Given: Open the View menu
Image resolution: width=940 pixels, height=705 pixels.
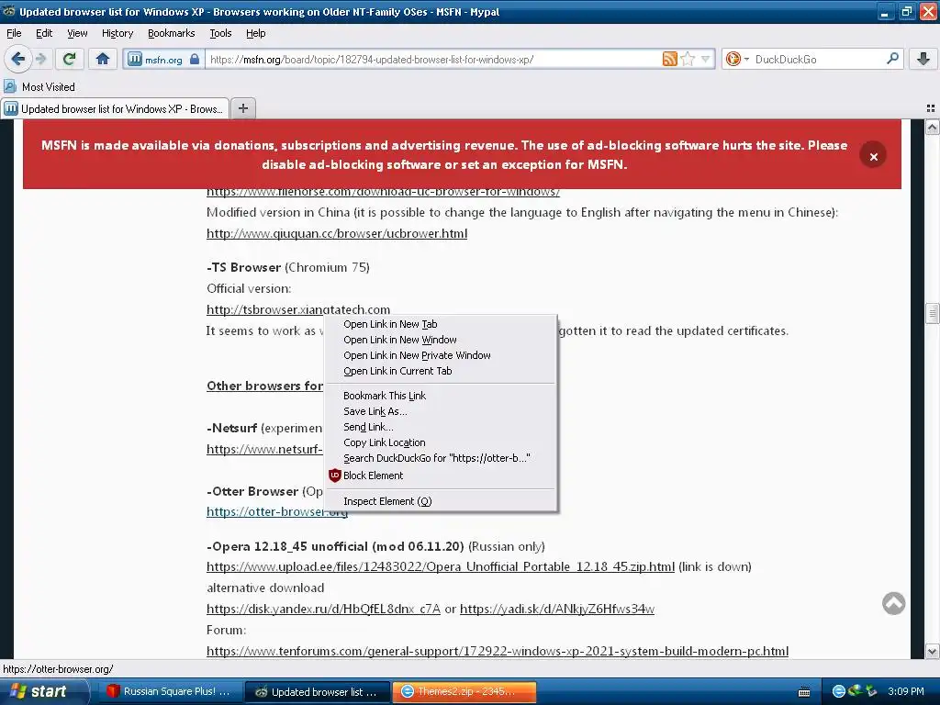Looking at the screenshot, I should [77, 33].
